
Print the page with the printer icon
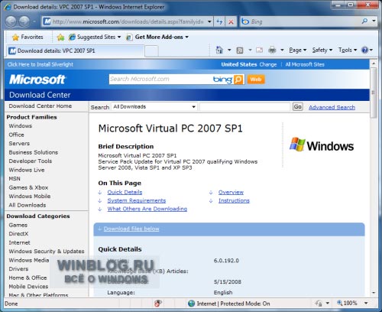tap(272, 50)
